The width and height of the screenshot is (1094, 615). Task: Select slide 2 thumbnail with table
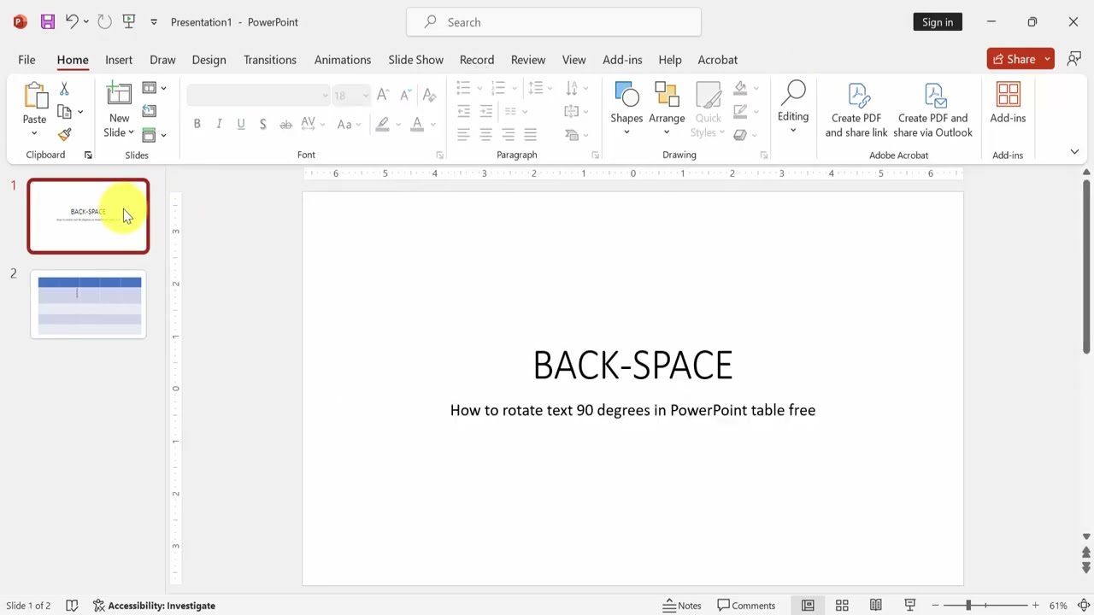(x=89, y=305)
